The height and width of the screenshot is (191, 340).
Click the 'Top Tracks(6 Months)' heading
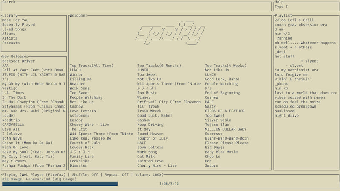[159, 66]
